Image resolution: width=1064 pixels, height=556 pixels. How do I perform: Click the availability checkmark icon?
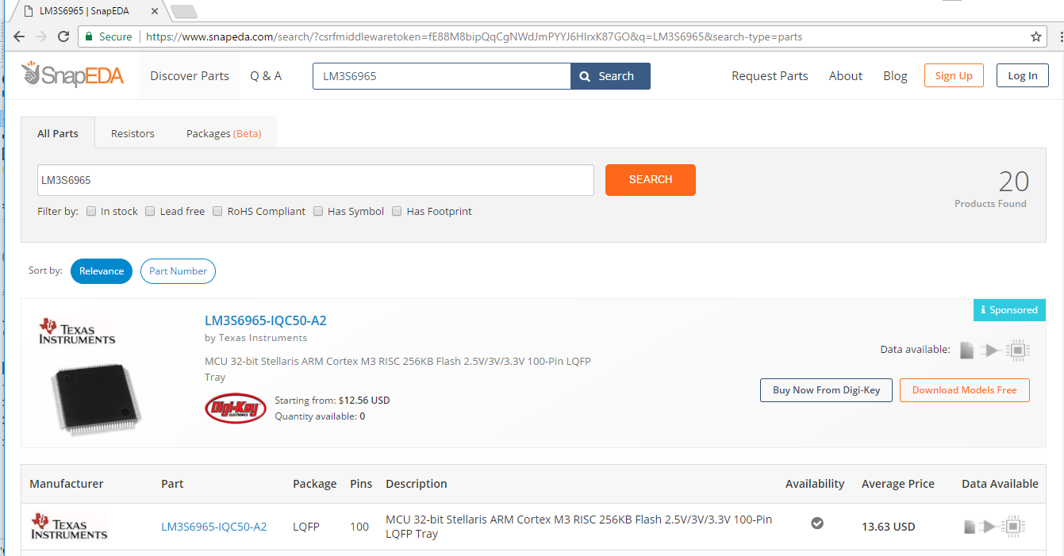point(816,523)
